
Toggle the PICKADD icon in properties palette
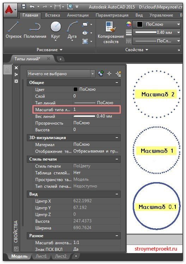click(x=101, y=73)
